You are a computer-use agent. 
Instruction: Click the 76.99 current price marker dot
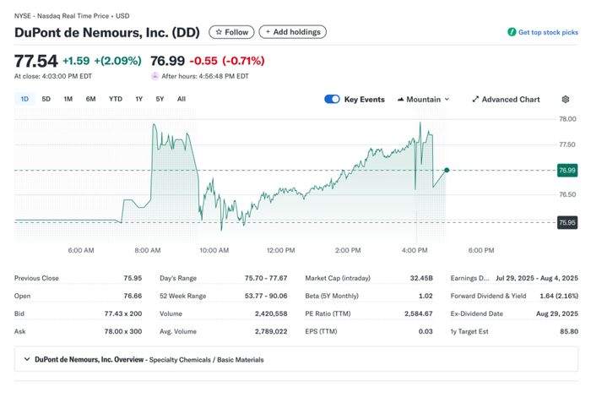447,170
